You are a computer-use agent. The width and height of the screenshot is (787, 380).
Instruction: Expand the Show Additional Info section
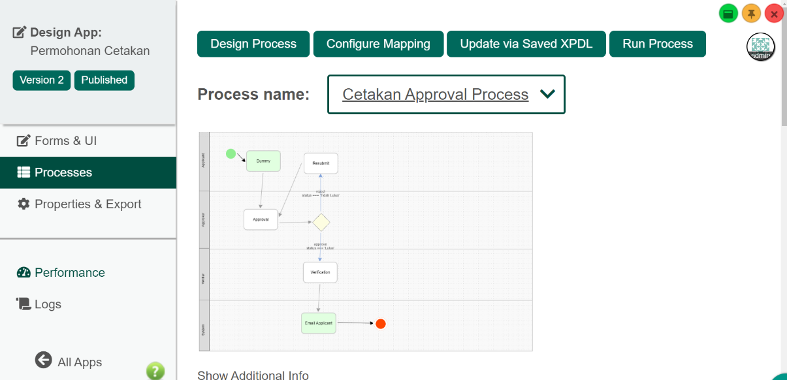point(253,375)
